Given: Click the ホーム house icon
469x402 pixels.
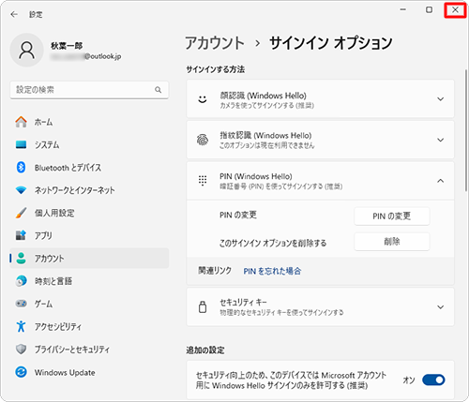Looking at the screenshot, I should [21, 122].
